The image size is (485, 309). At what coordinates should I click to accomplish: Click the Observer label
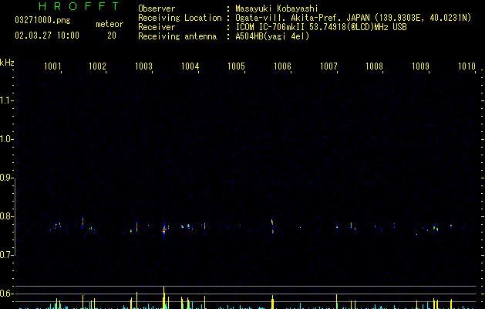coord(157,8)
